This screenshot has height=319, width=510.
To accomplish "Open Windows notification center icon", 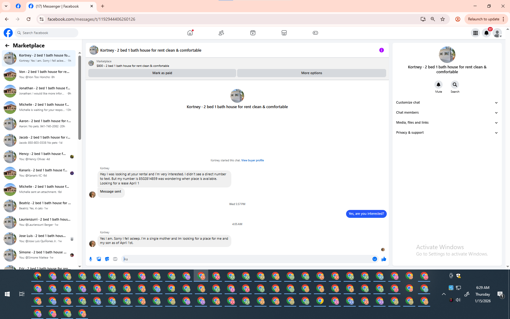I will [x=500, y=294].
